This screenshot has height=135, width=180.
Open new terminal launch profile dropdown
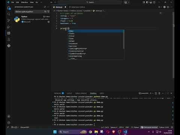pos(153,93)
